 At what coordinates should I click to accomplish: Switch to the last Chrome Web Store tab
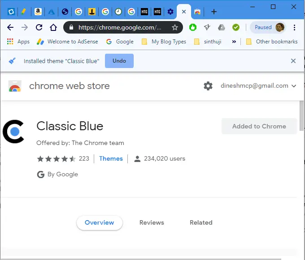197,12
